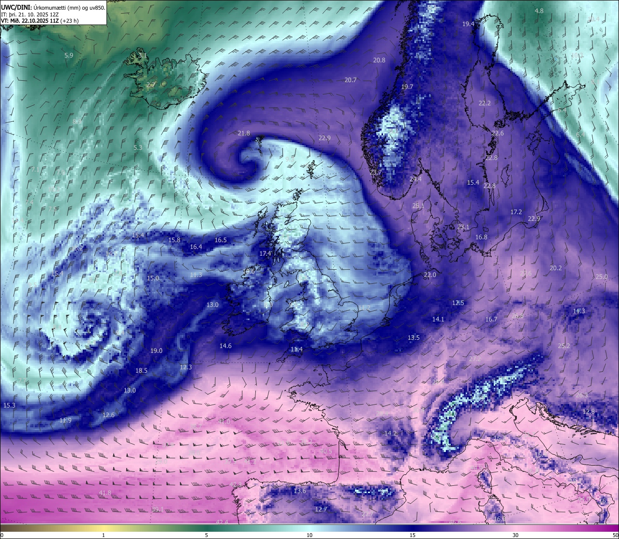Click the 20.7 value in the Norwegian Sea
This screenshot has width=619, height=539.
pyautogui.click(x=351, y=80)
